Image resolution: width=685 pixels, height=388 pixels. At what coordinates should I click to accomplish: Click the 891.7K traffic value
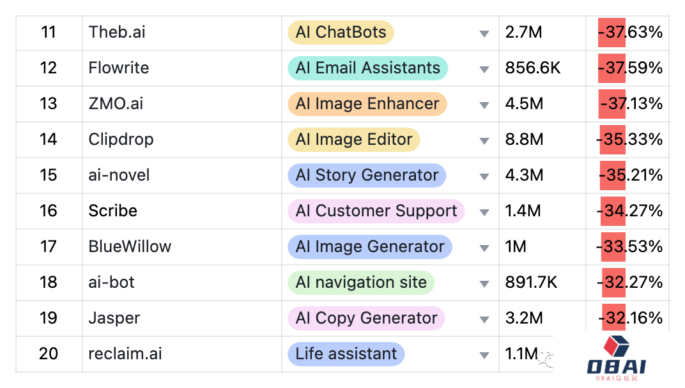531,283
